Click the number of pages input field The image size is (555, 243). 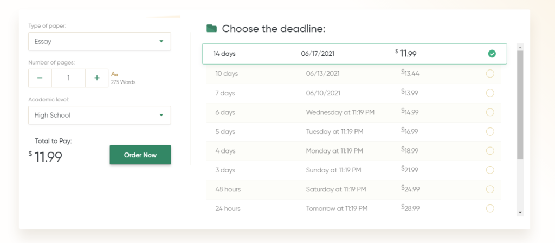pos(68,78)
